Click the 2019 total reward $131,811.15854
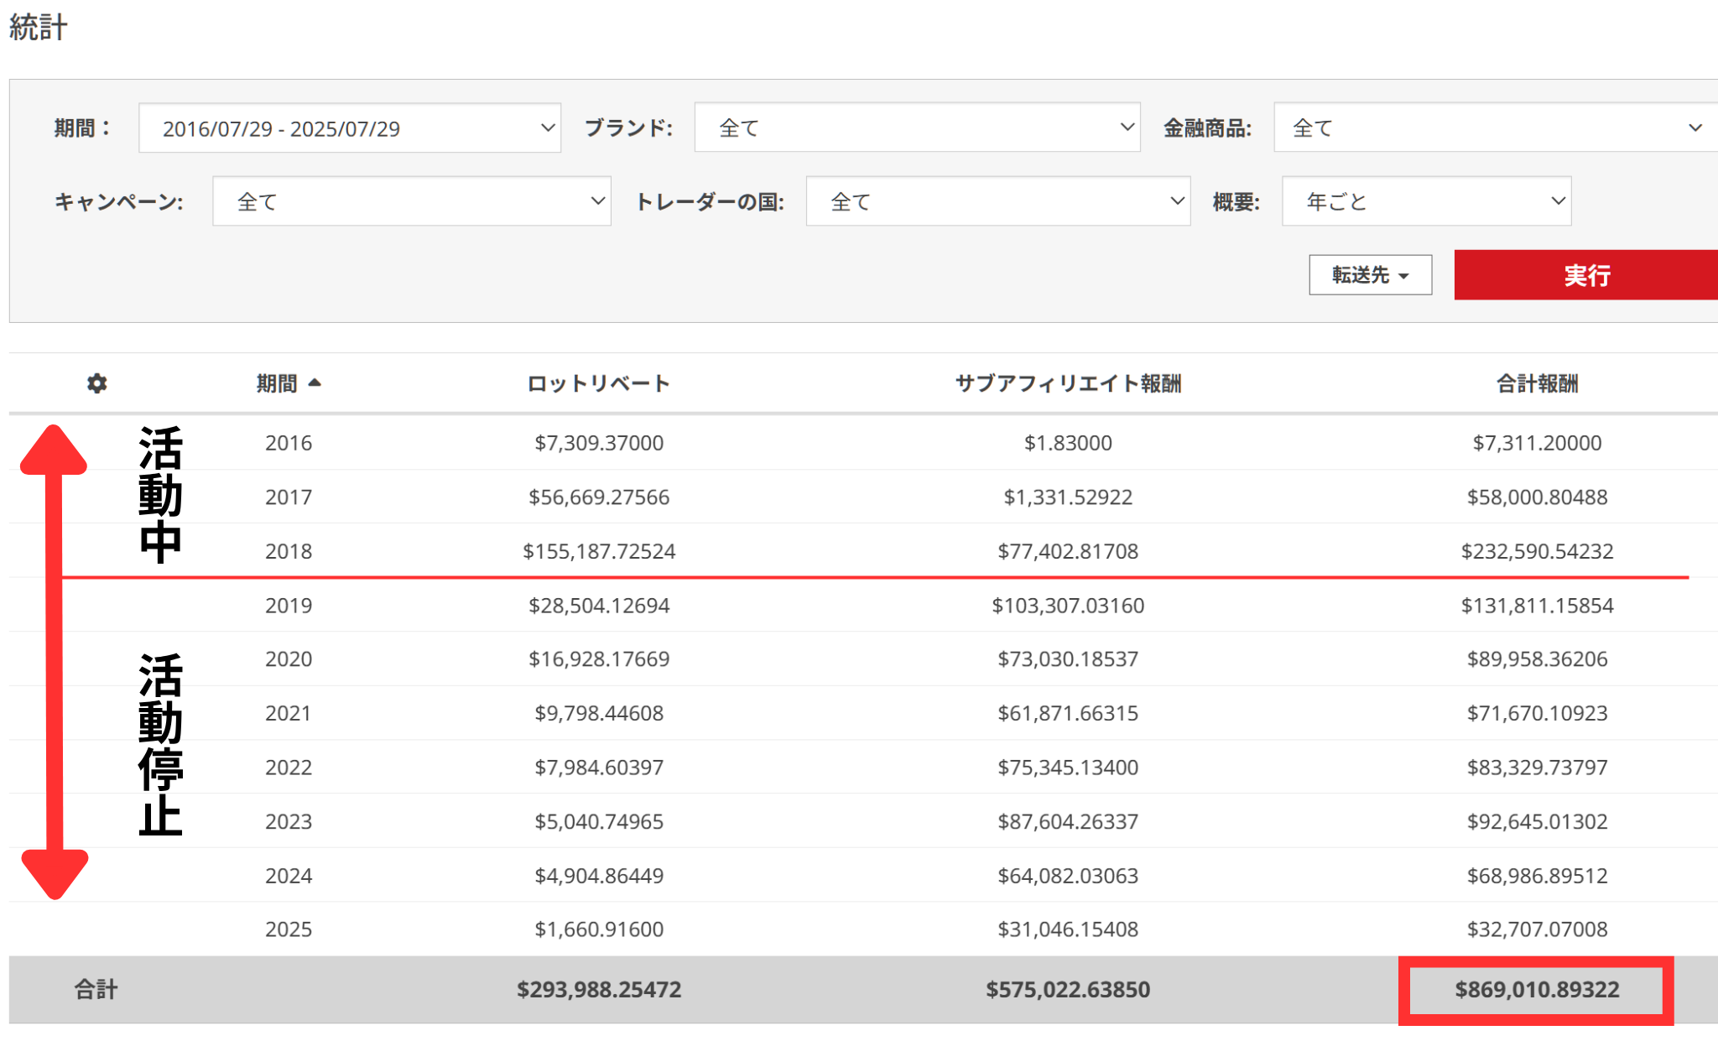This screenshot has width=1718, height=1041. (x=1537, y=606)
